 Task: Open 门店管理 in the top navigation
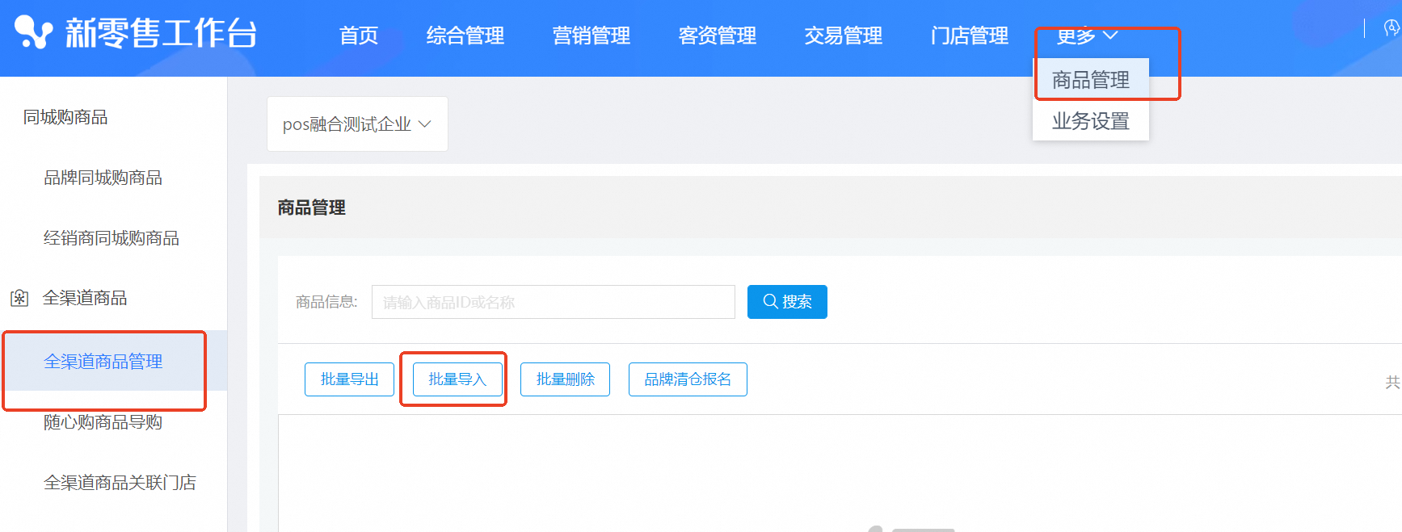pyautogui.click(x=969, y=36)
